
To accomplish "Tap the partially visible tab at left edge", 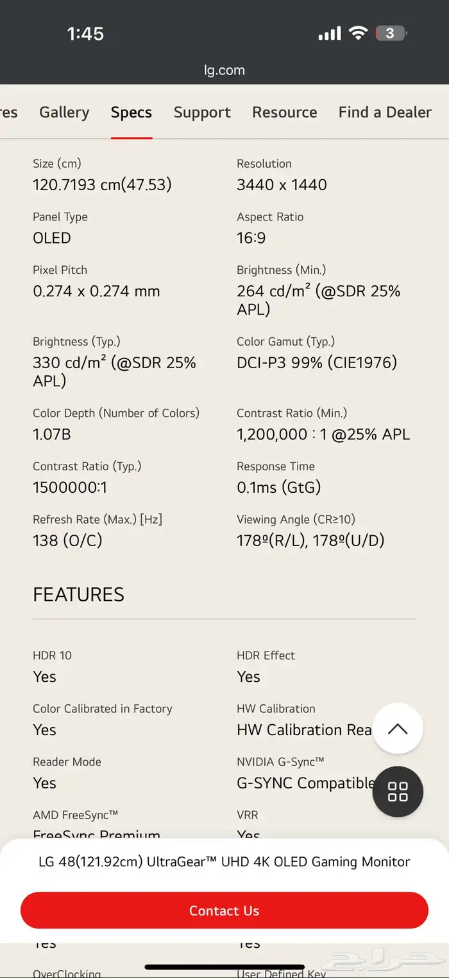I will [9, 112].
